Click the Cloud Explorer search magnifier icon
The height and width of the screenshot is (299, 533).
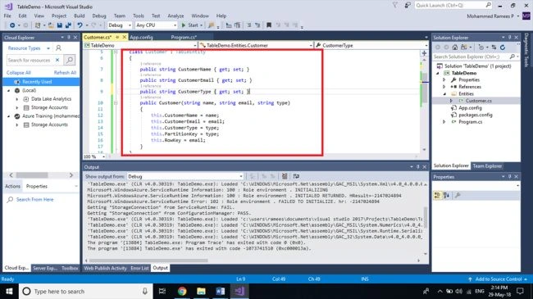[70, 60]
